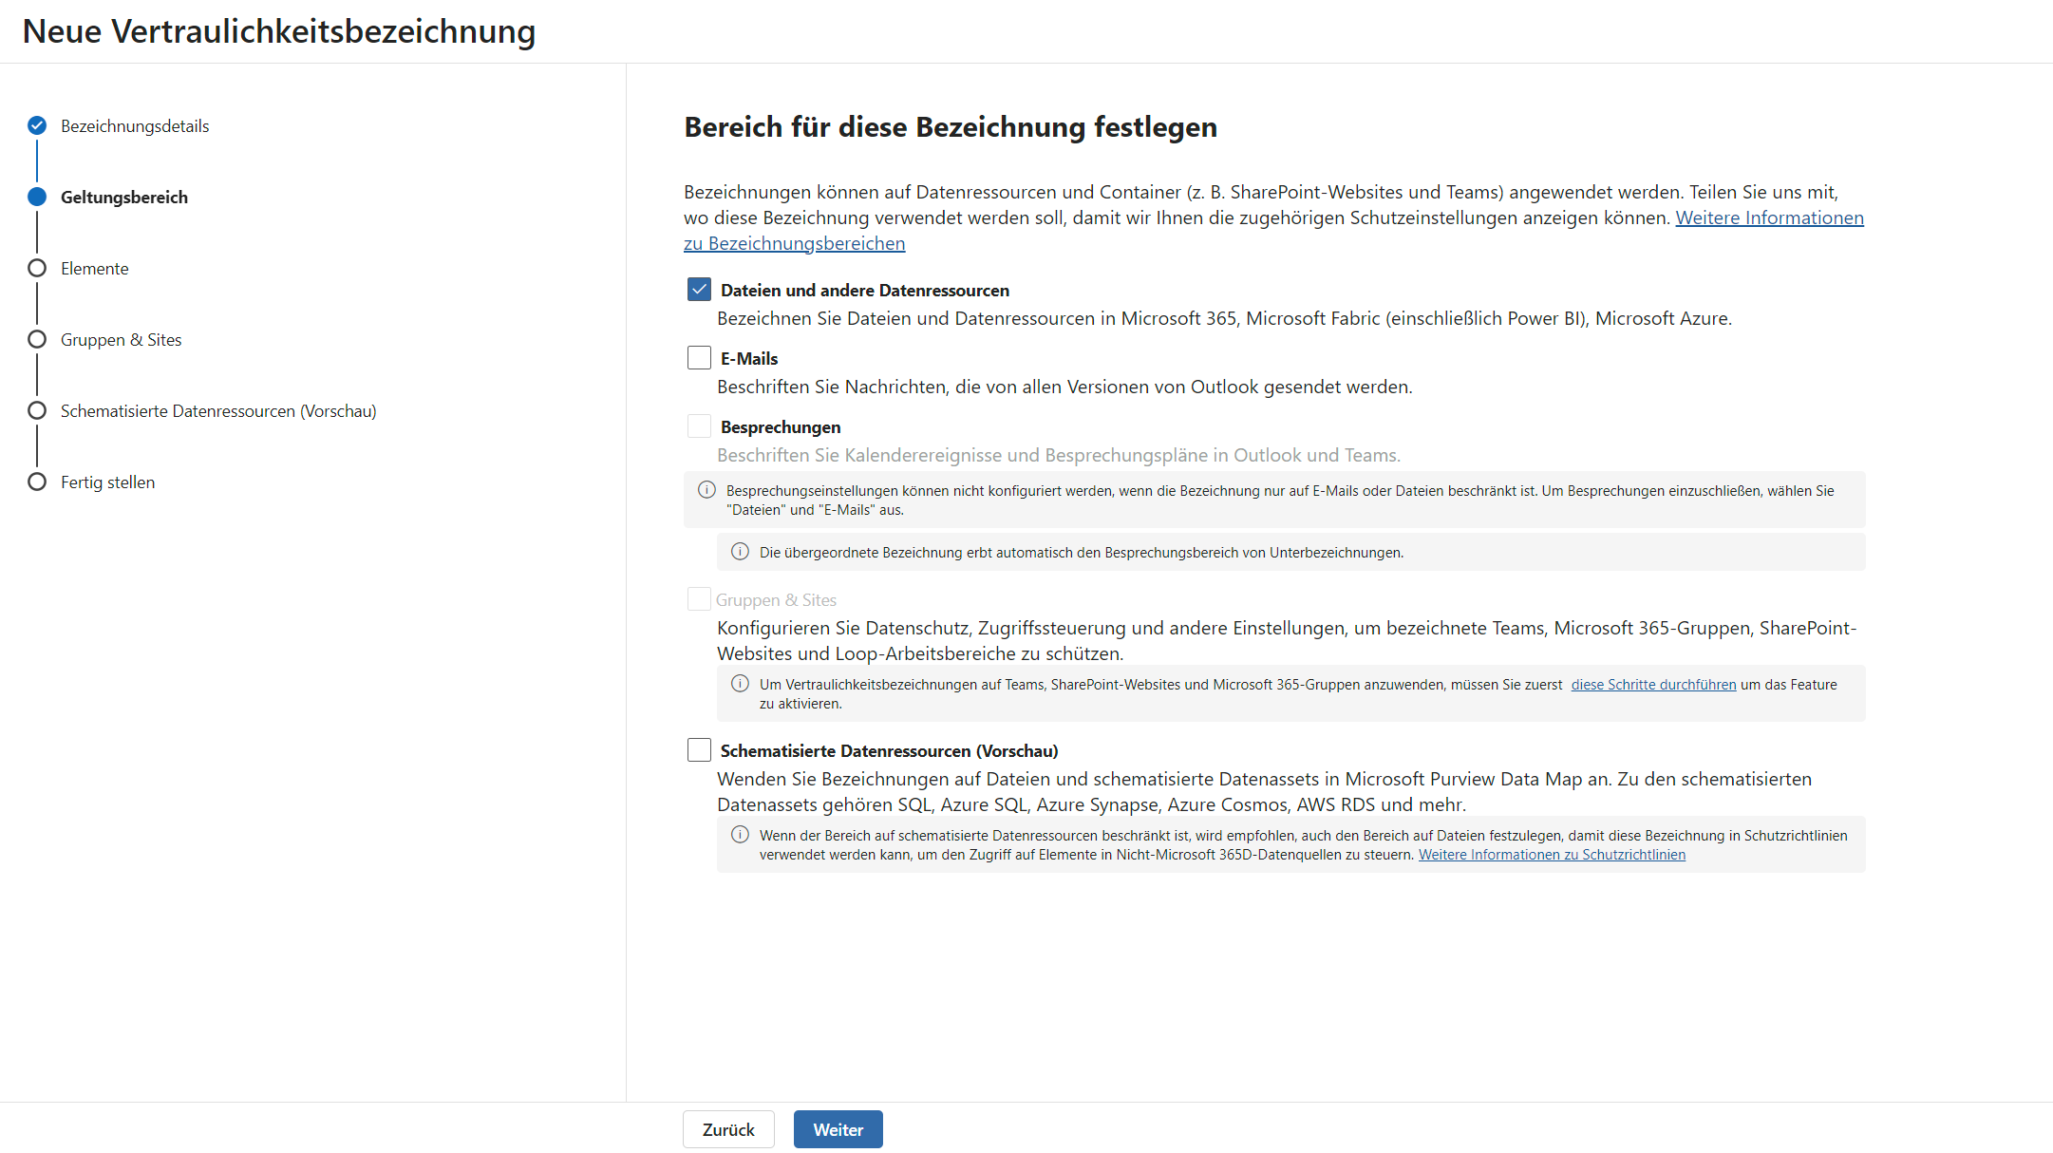Open Weitere Informationen zu Bezeichnungsbereichen link
2053x1153 pixels.
1768,218
